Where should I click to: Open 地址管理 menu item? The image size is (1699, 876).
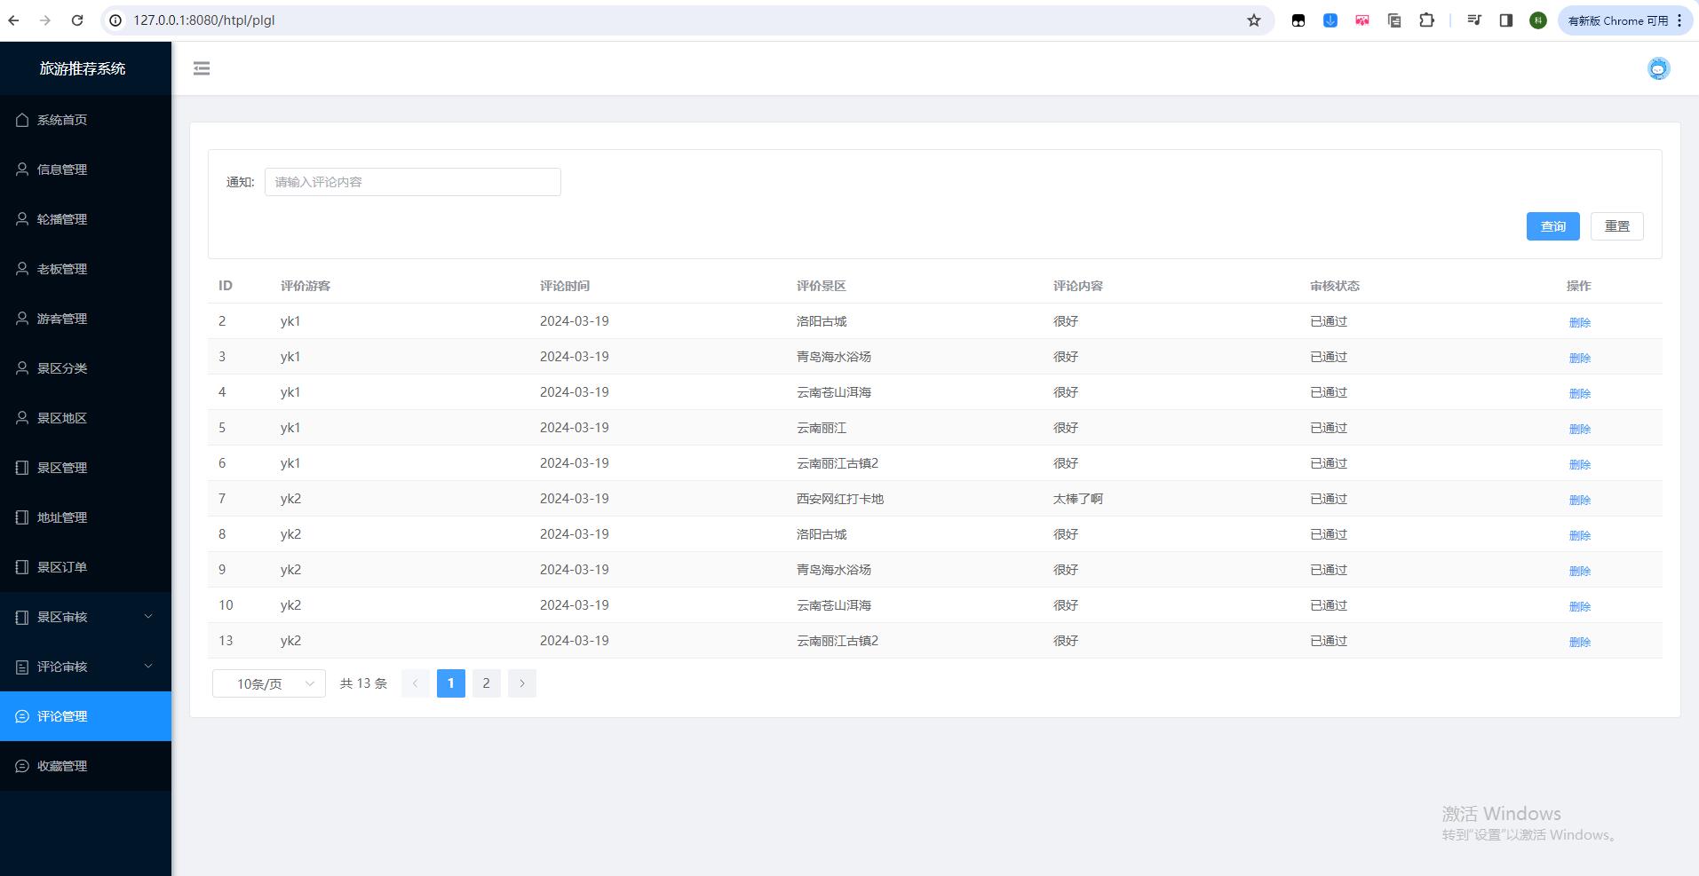pos(85,517)
